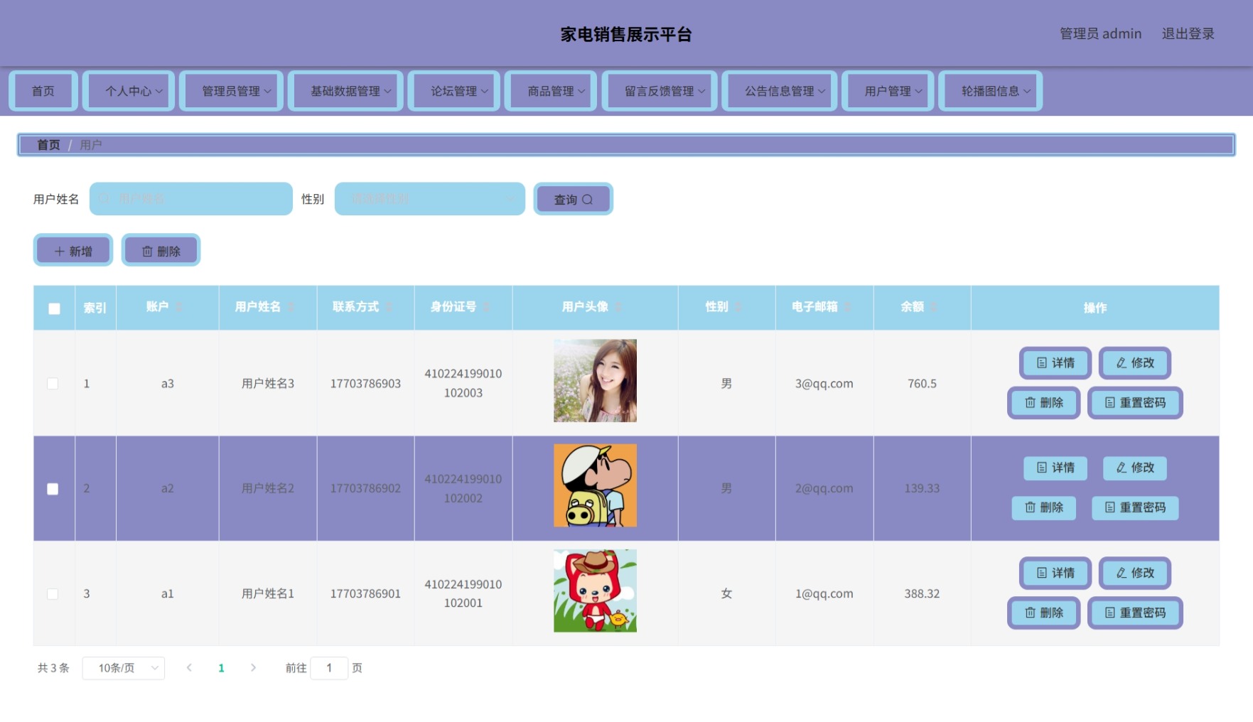Expand the 管理员管理 menu
This screenshot has height=722, width=1253.
tap(232, 91)
